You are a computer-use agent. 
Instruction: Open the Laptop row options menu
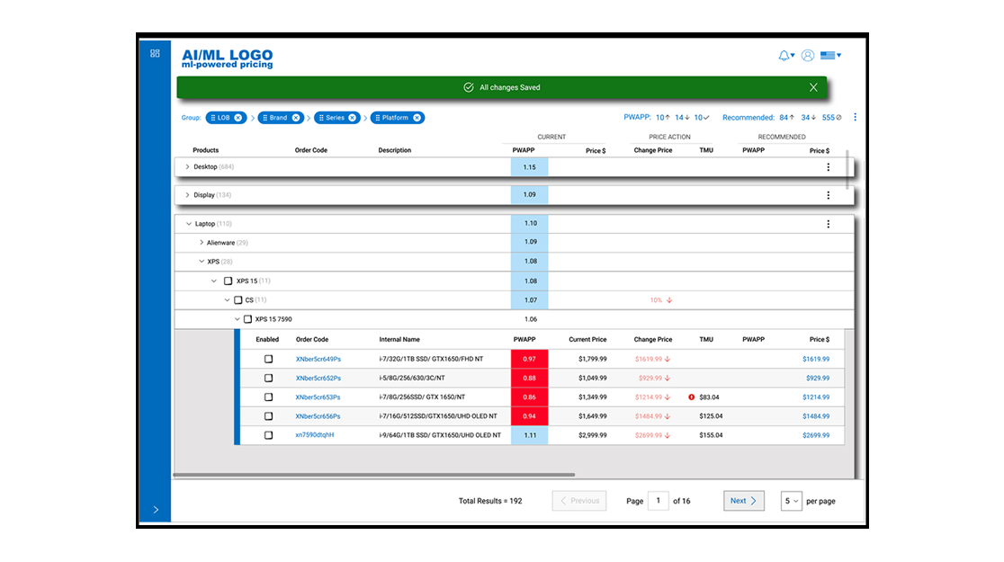828,224
